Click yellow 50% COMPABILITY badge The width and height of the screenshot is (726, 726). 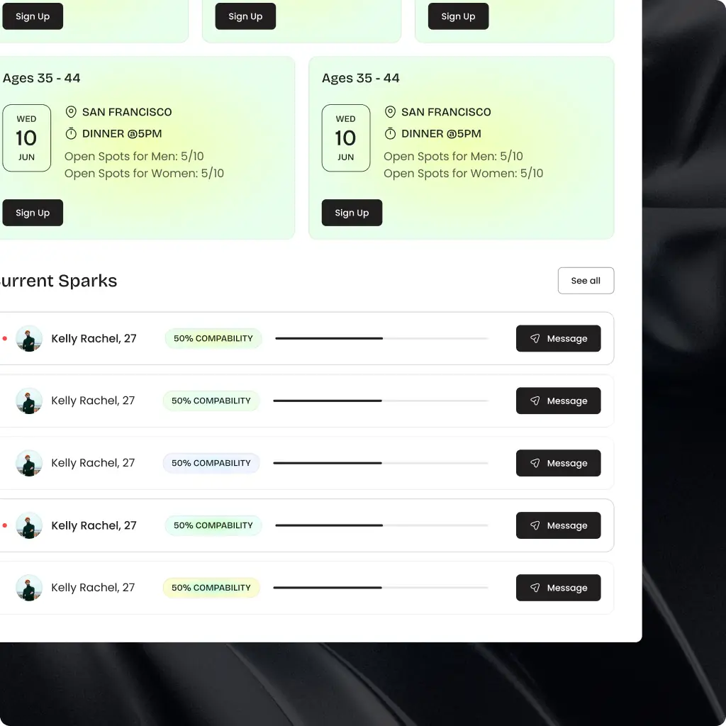[x=211, y=588]
